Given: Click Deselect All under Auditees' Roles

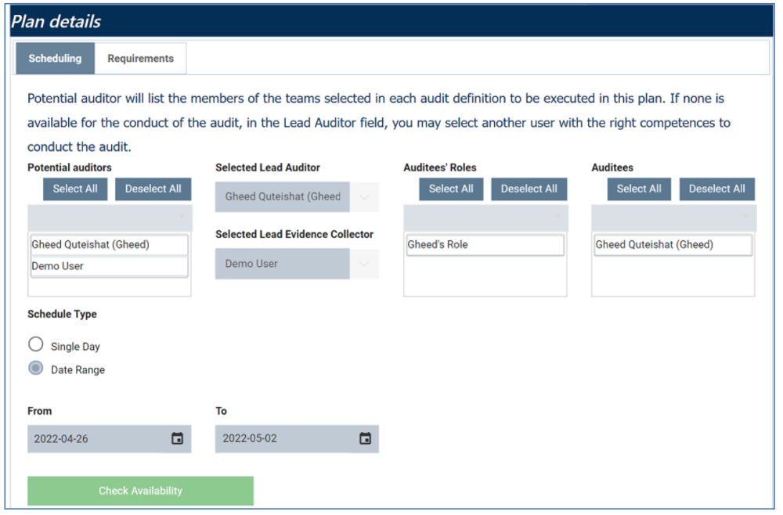Looking at the screenshot, I should click(529, 189).
